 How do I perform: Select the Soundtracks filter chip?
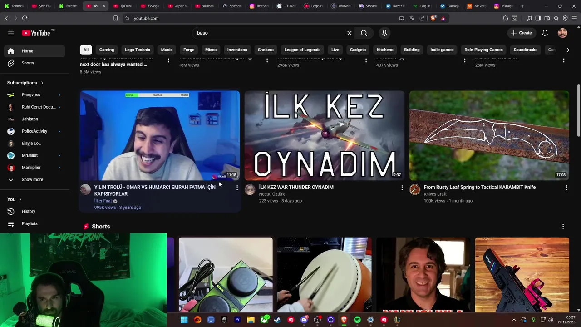point(525,50)
